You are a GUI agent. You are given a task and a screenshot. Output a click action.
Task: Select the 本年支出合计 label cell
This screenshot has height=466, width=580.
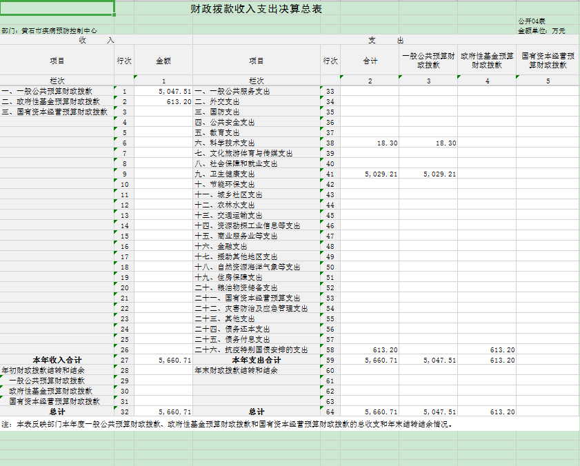256,360
